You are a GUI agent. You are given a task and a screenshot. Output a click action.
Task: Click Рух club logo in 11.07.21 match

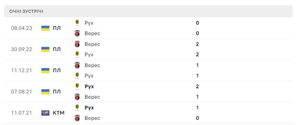coord(77,108)
